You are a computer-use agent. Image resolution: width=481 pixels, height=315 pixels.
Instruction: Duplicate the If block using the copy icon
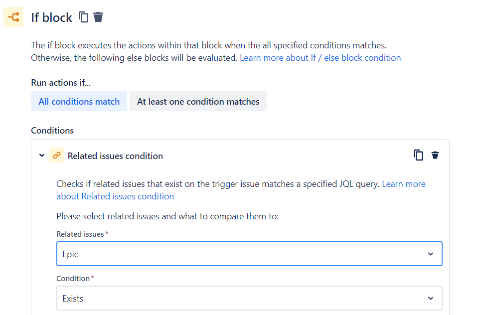coord(84,17)
